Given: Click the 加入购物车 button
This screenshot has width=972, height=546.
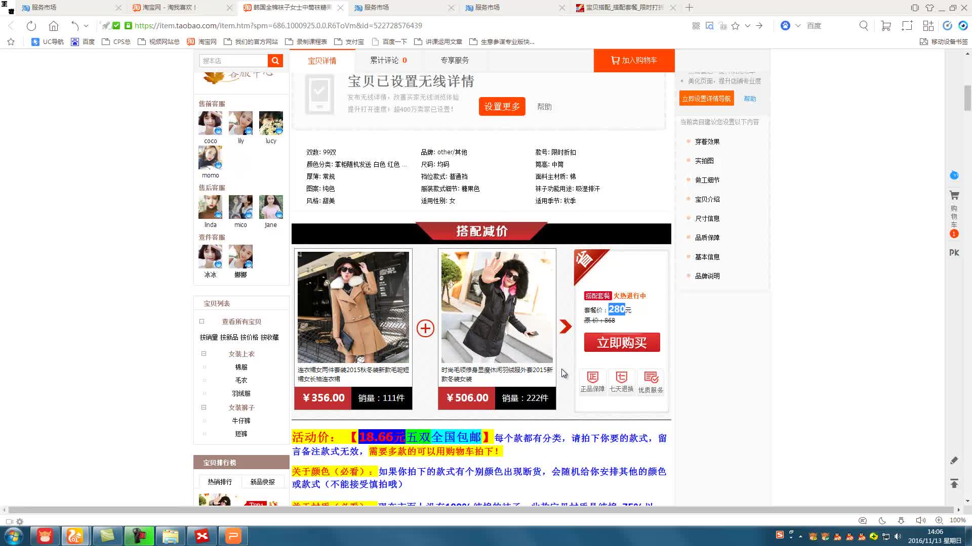Looking at the screenshot, I should click(x=634, y=60).
